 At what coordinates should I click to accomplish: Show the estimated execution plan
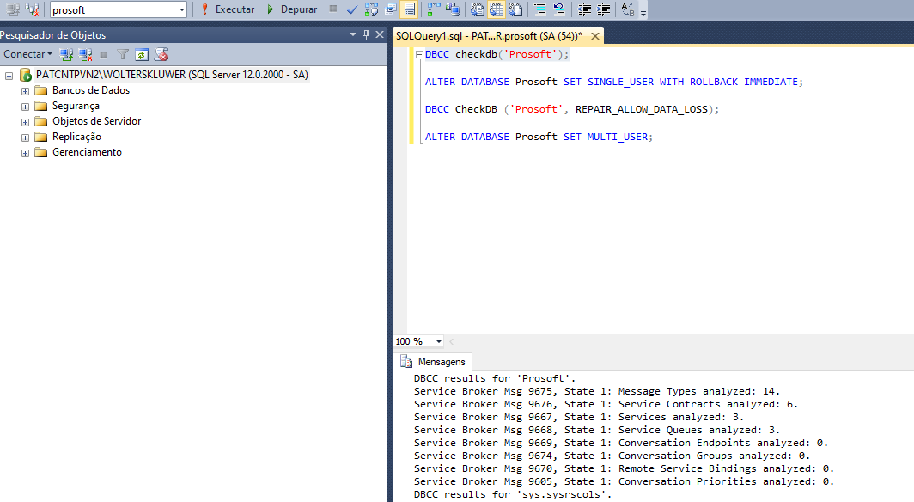(x=371, y=9)
